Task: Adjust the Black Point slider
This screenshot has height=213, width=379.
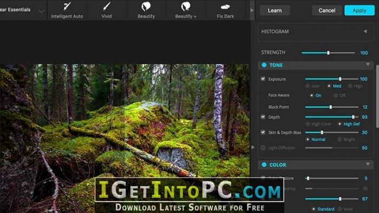Action: (331, 107)
